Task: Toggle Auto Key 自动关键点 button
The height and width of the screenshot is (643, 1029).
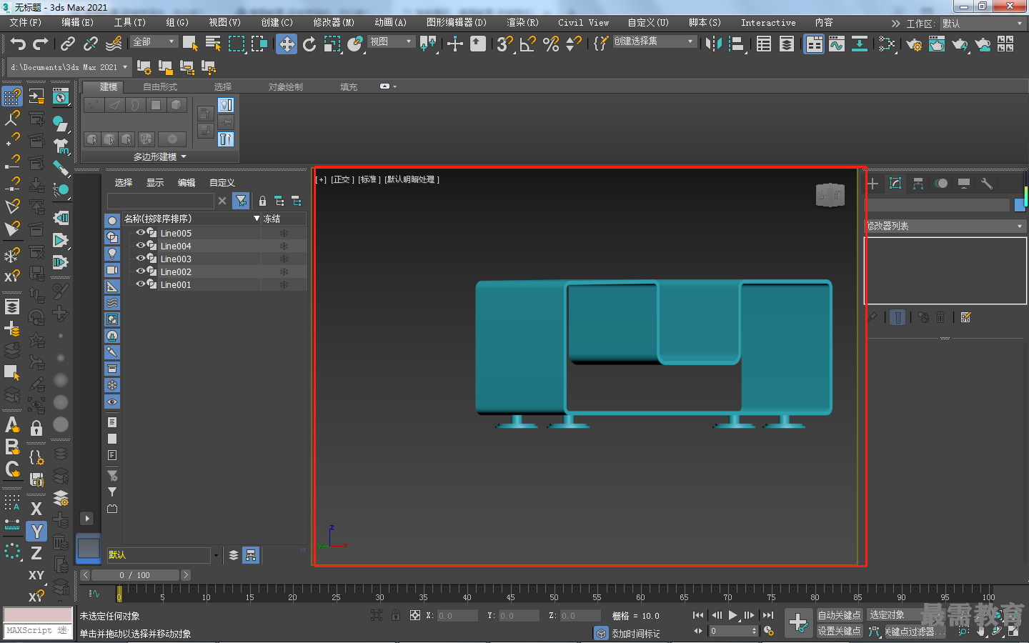Action: [x=840, y=615]
